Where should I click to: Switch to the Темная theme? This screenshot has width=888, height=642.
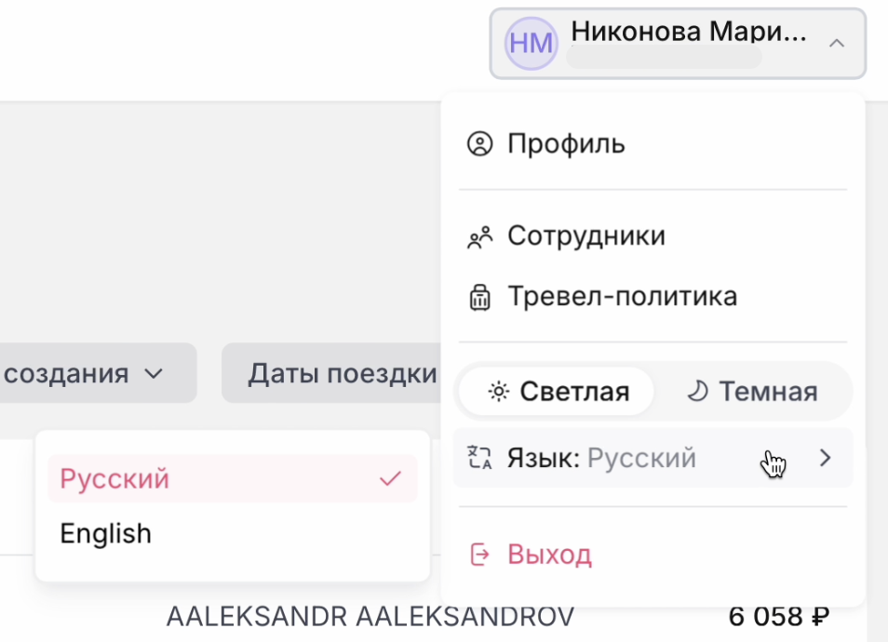[752, 392]
